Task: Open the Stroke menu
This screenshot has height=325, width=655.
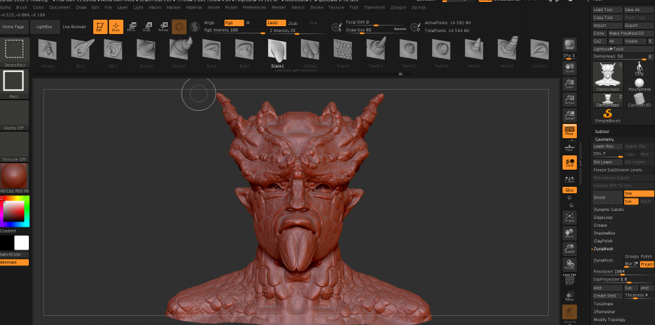Action: [x=317, y=7]
